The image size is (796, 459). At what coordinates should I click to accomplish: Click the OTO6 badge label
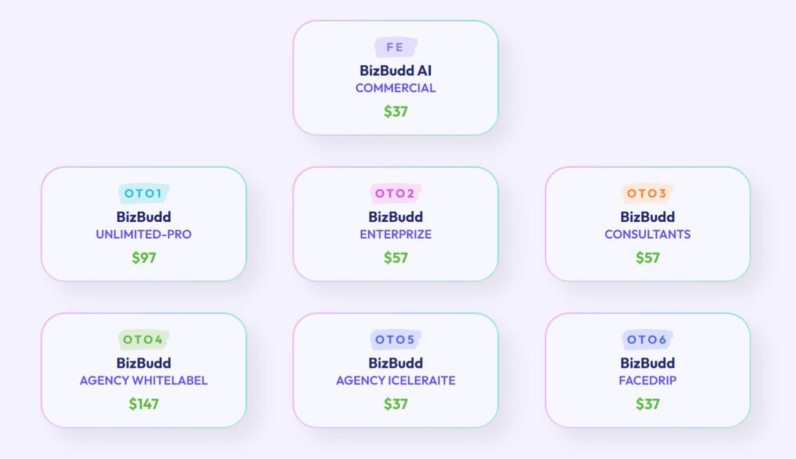647,340
